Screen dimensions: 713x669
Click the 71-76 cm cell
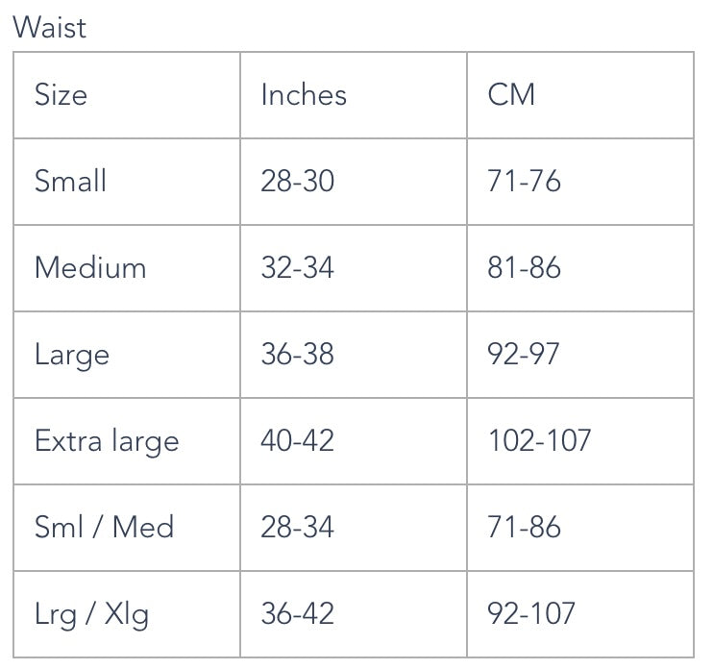click(580, 182)
